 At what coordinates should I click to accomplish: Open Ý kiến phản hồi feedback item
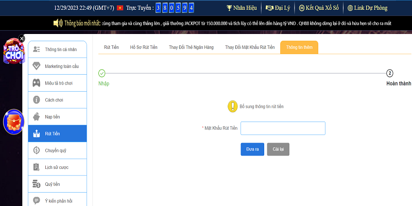tap(57, 200)
